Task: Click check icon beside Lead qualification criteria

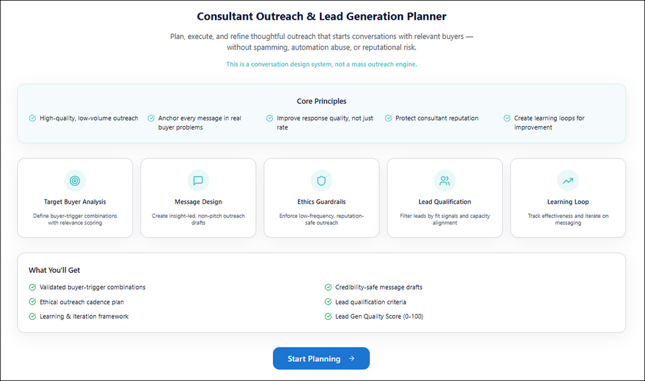Action: [x=328, y=302]
